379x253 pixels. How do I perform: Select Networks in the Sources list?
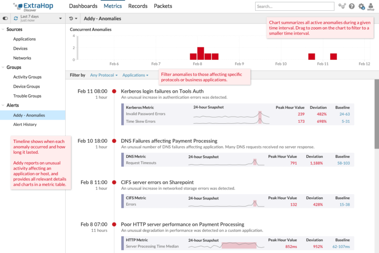(22, 58)
